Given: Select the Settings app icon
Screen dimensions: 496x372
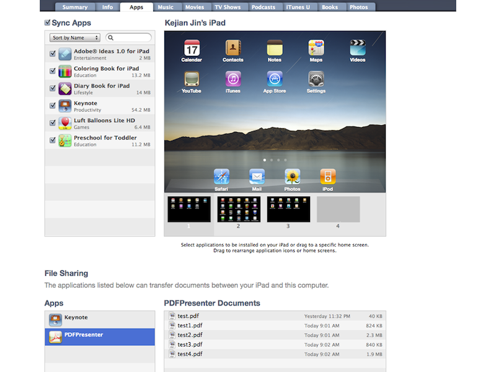Looking at the screenshot, I should point(316,79).
